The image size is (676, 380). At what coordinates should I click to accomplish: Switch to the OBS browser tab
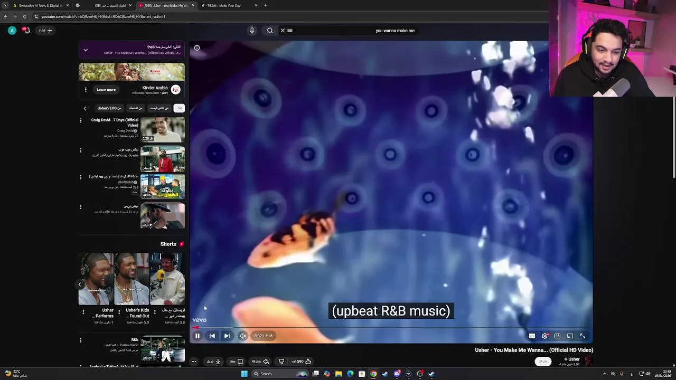[104, 5]
